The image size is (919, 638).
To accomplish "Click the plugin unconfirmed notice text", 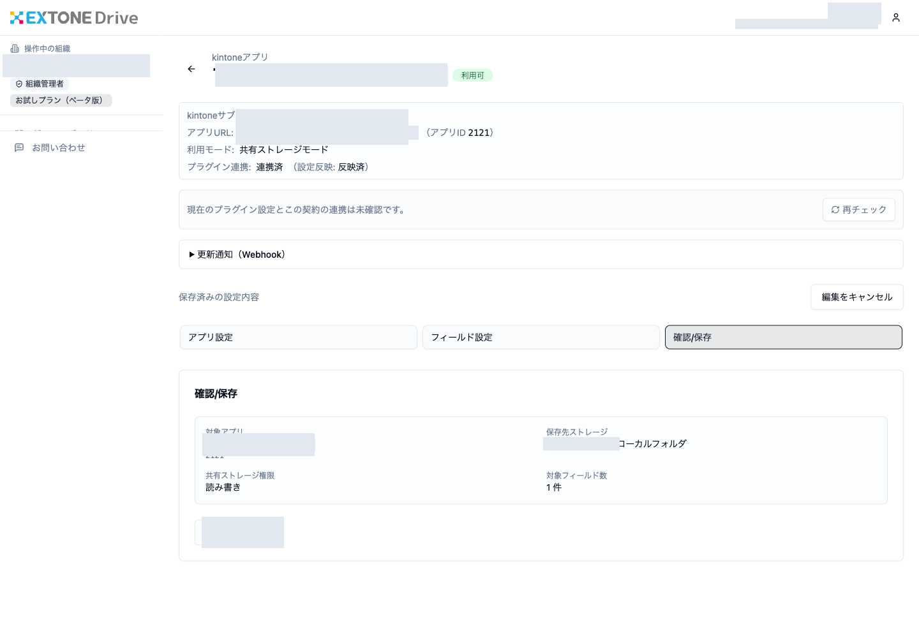I will pyautogui.click(x=297, y=210).
